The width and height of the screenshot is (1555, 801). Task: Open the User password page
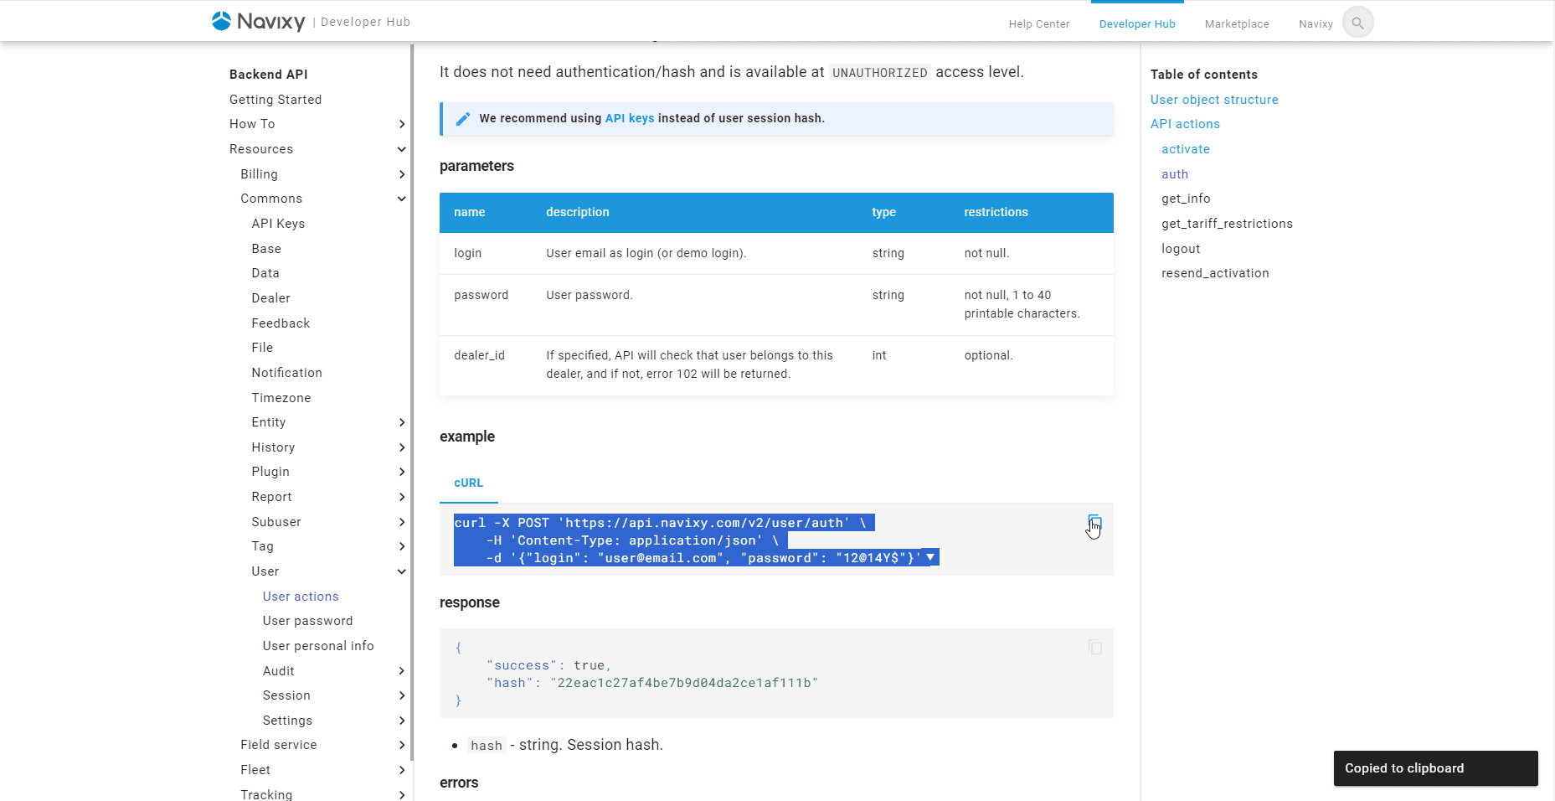[x=307, y=621]
